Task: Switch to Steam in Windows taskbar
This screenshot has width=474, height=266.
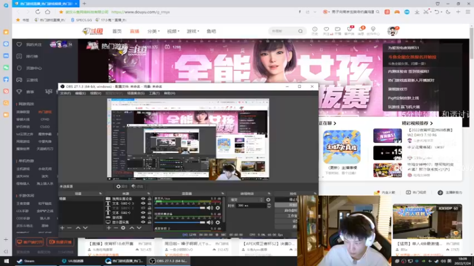Action: point(26,261)
